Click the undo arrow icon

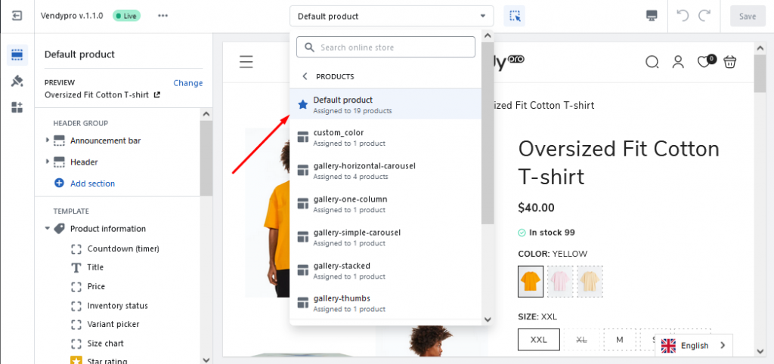[x=683, y=16]
